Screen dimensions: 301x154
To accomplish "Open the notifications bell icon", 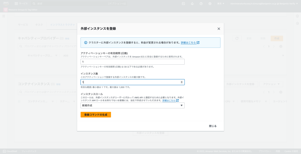I will click(x=192, y=4).
